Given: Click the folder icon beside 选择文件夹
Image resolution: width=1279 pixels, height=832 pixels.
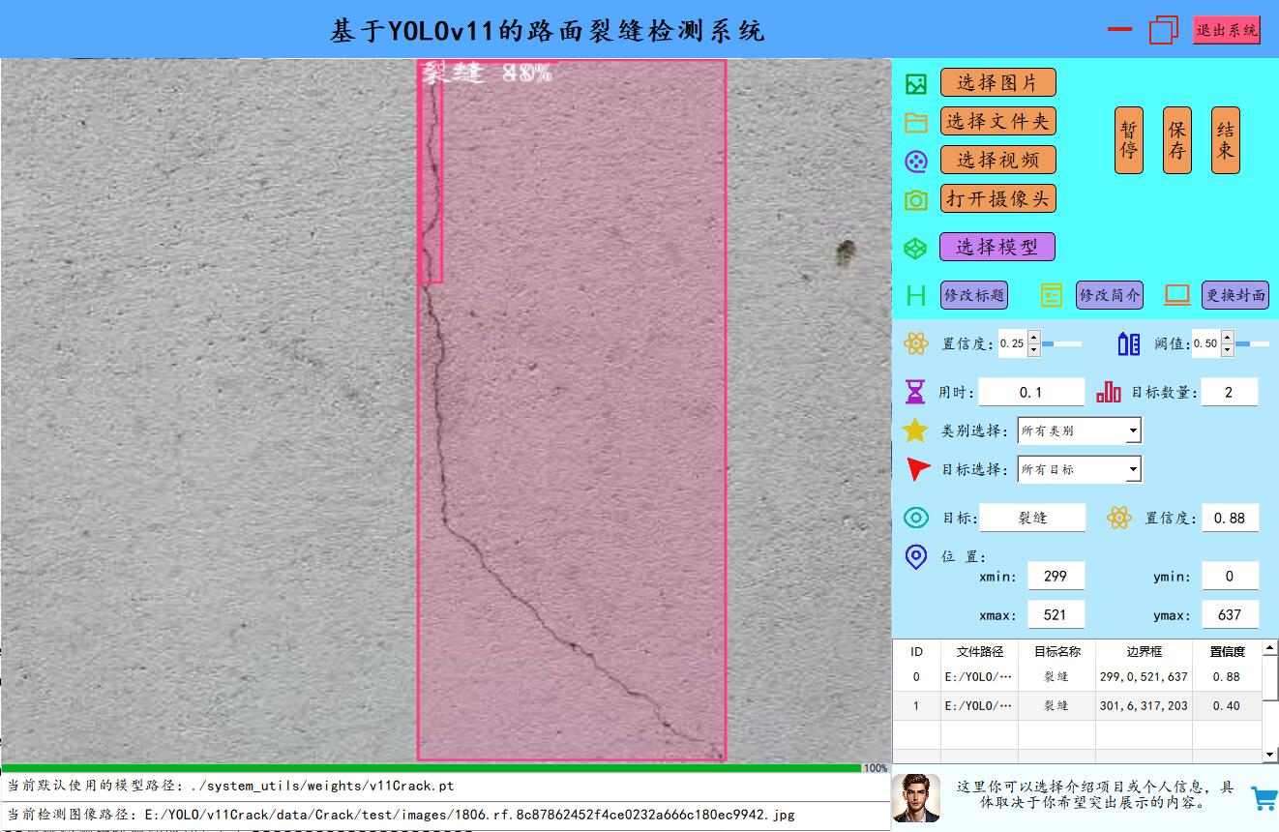Looking at the screenshot, I should point(915,123).
